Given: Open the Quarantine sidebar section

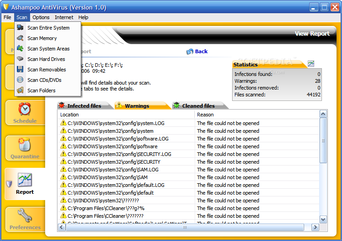Looking at the screenshot, I should click(x=25, y=148).
